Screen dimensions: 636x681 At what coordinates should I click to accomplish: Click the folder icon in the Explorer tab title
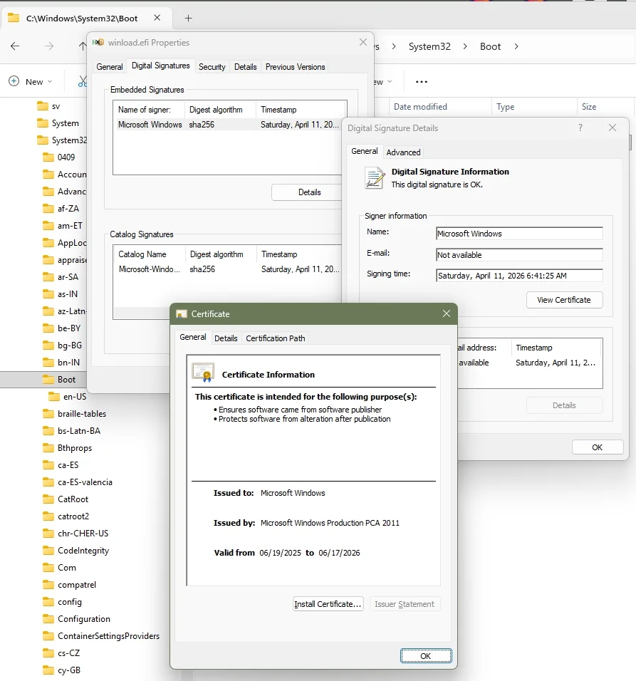coord(14,18)
